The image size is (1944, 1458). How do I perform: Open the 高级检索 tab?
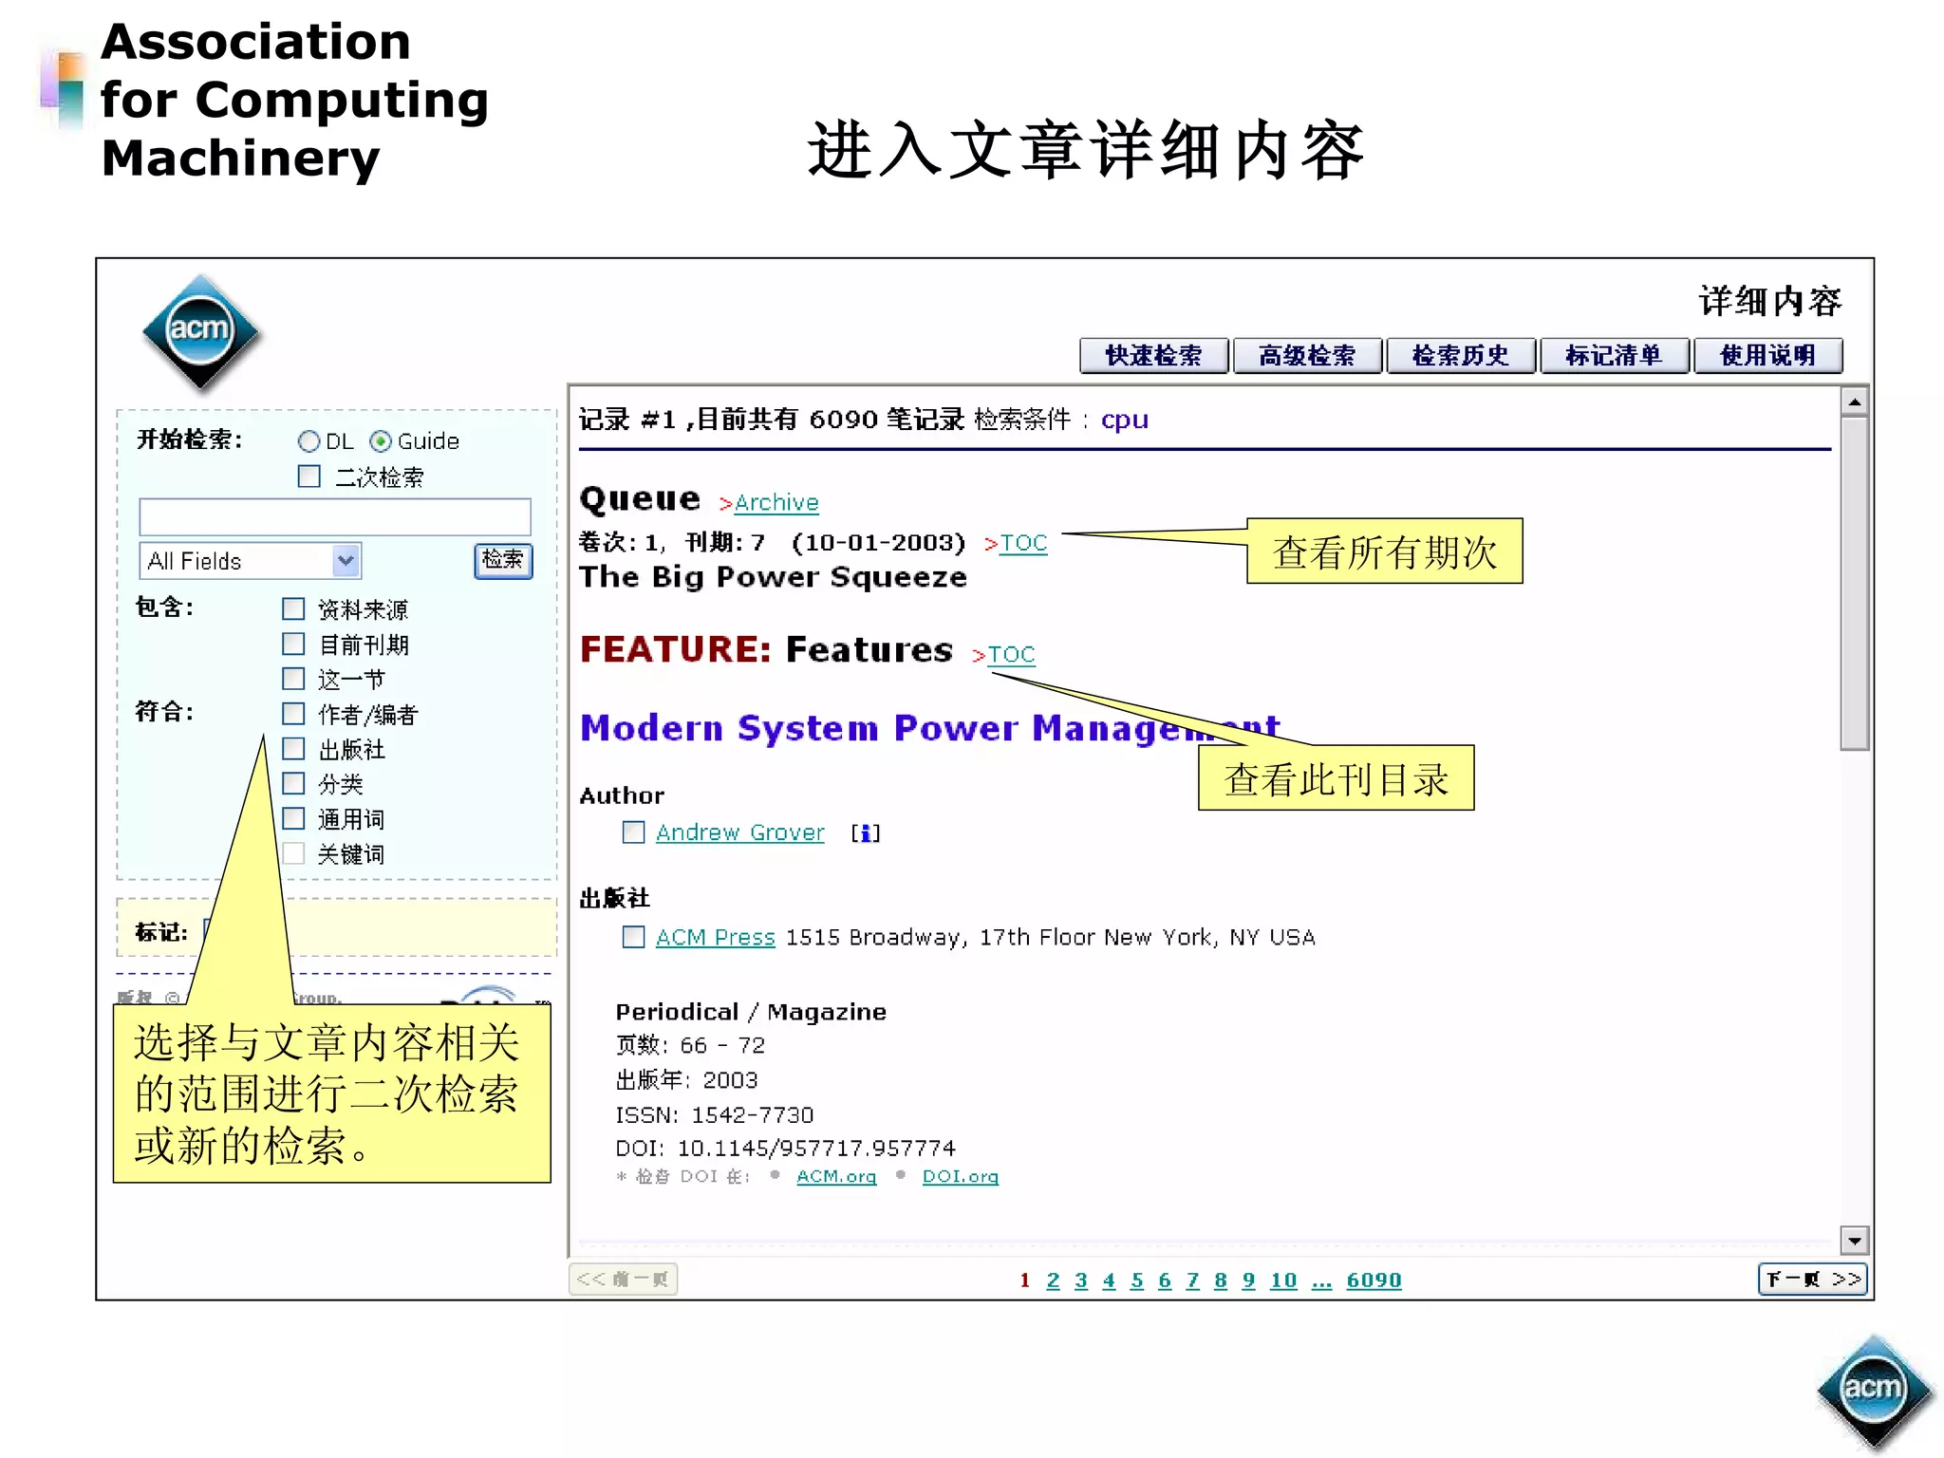(1307, 356)
